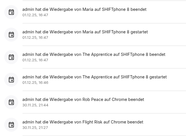Click calendar icon next to Rob Peace entry
186x136 pixels.
point(11,102)
